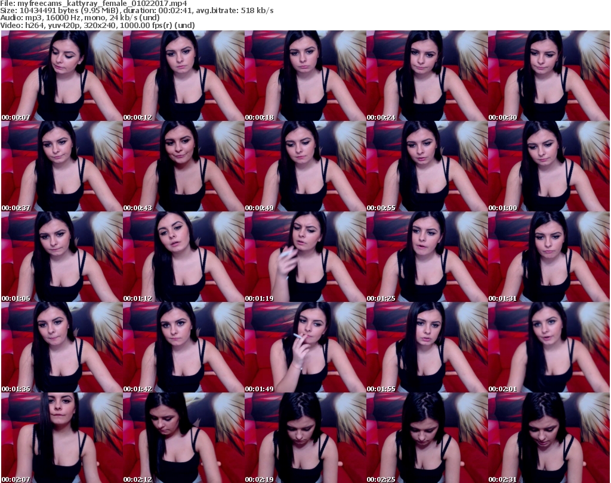The image size is (611, 483).
Task: Open the thumbnail timestamped 00:01:00
Action: tap(549, 166)
